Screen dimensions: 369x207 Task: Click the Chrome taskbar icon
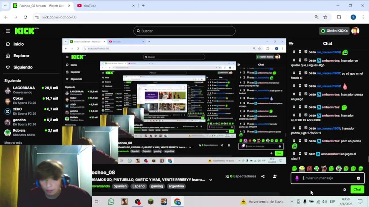pyautogui.click(x=177, y=202)
